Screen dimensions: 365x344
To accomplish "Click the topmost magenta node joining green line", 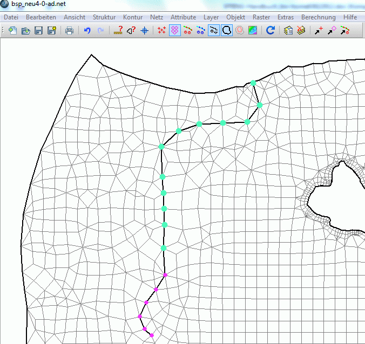I will coord(165,275).
